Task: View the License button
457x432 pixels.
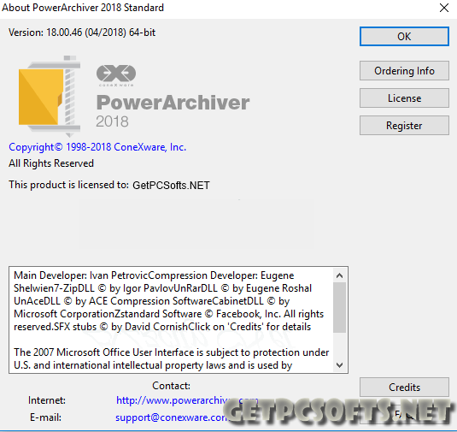Action: click(x=404, y=98)
